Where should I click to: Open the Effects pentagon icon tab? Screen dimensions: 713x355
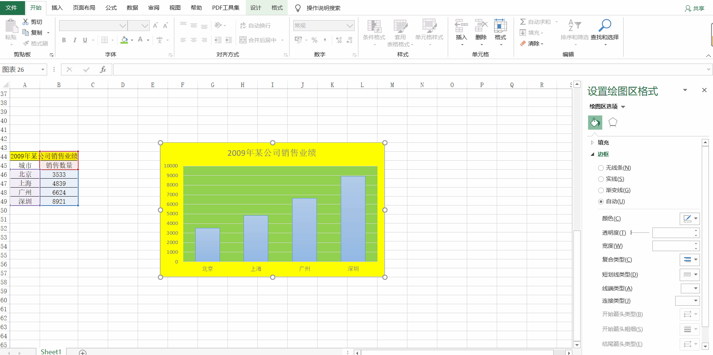click(613, 122)
